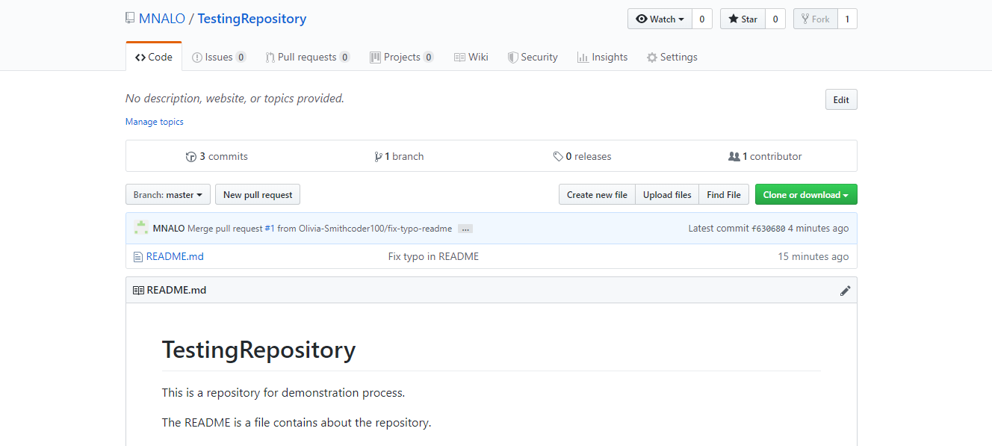This screenshot has height=446, width=992.
Task: Click the pencil icon to edit README
Action: [845, 291]
